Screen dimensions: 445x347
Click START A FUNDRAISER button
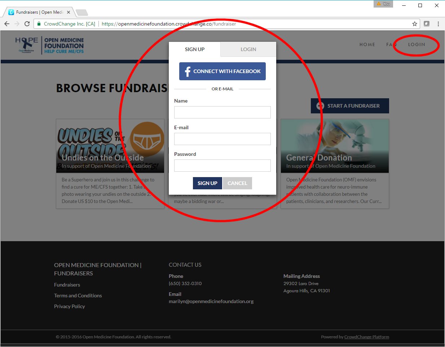(x=350, y=106)
